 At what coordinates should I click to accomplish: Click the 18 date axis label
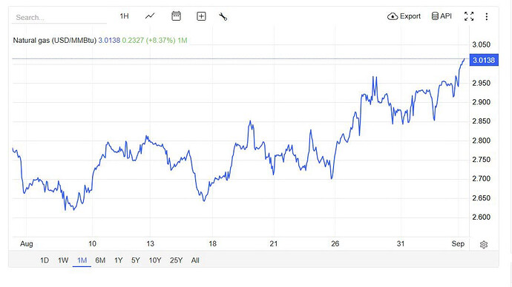[x=212, y=243]
